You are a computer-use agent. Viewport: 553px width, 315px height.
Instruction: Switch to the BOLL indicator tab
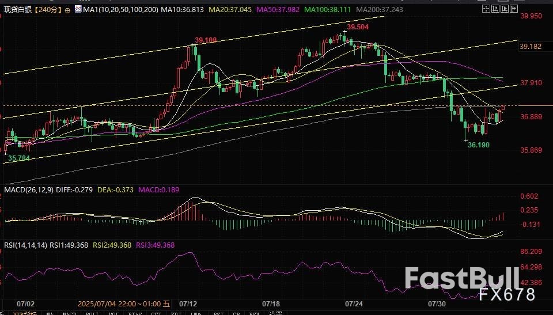91,313
